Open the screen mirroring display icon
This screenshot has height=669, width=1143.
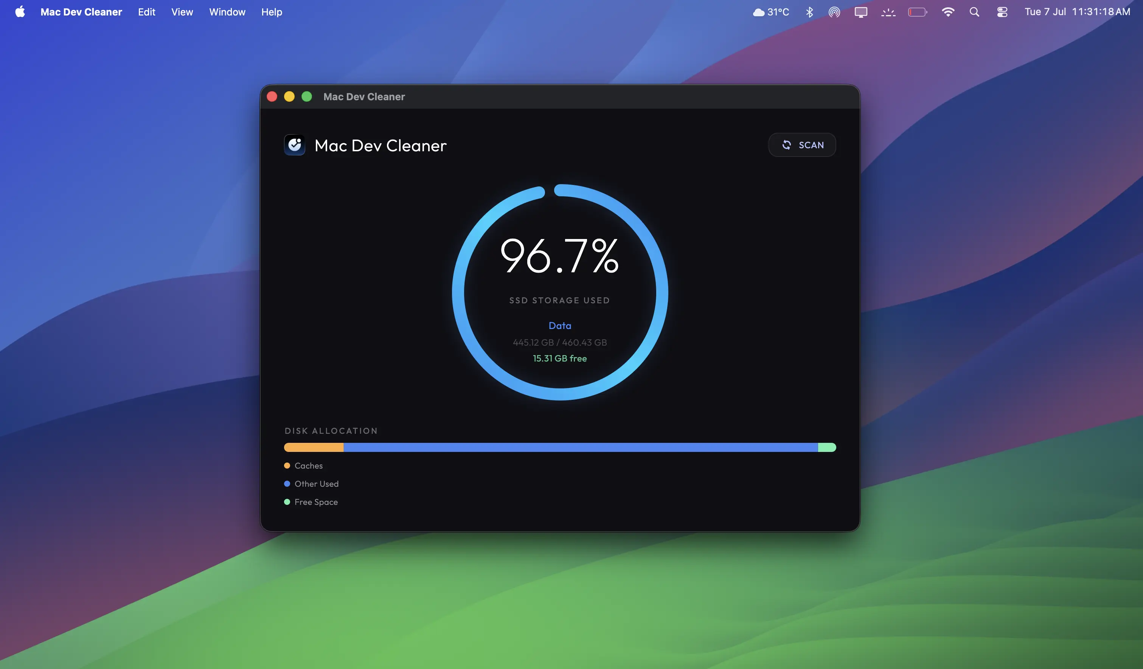(861, 12)
